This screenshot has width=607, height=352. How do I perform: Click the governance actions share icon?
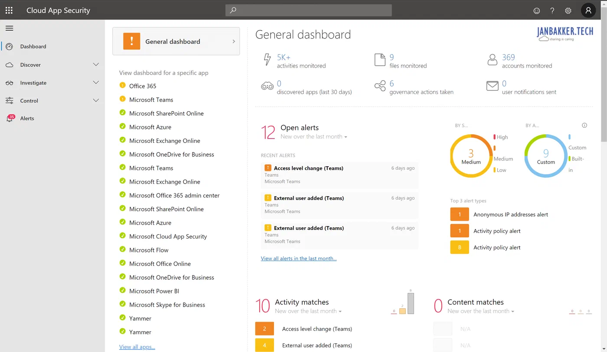[380, 86]
